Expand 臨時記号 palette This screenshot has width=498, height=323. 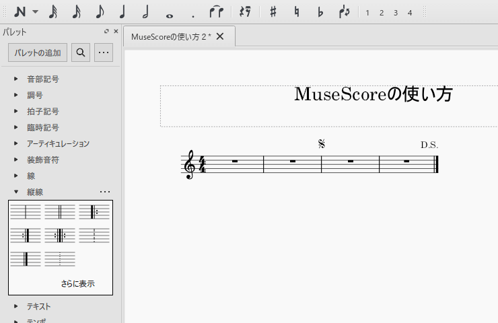pyautogui.click(x=16, y=127)
